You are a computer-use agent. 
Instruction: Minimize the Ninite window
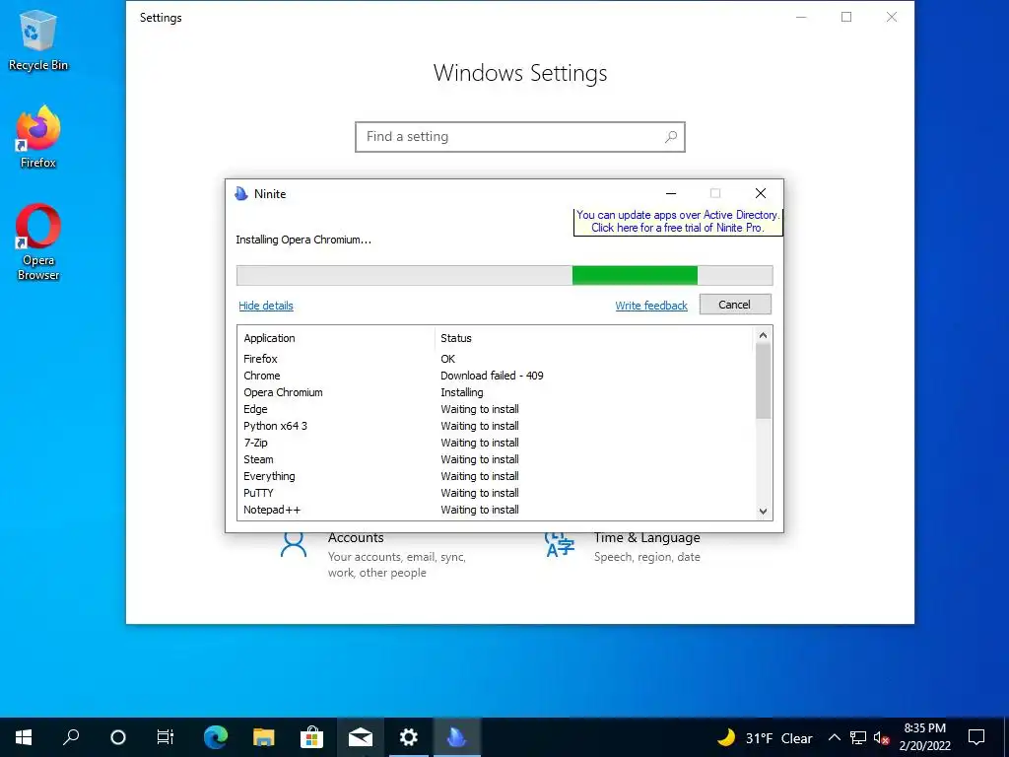pos(671,193)
